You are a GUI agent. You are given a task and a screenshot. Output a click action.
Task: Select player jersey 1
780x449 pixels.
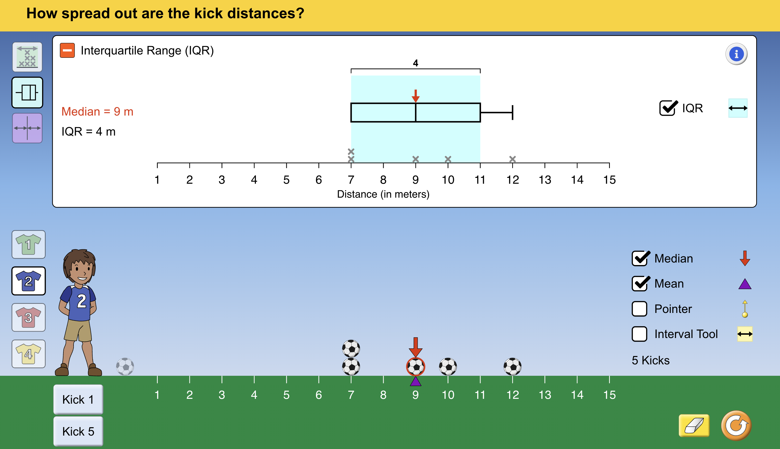(28, 245)
